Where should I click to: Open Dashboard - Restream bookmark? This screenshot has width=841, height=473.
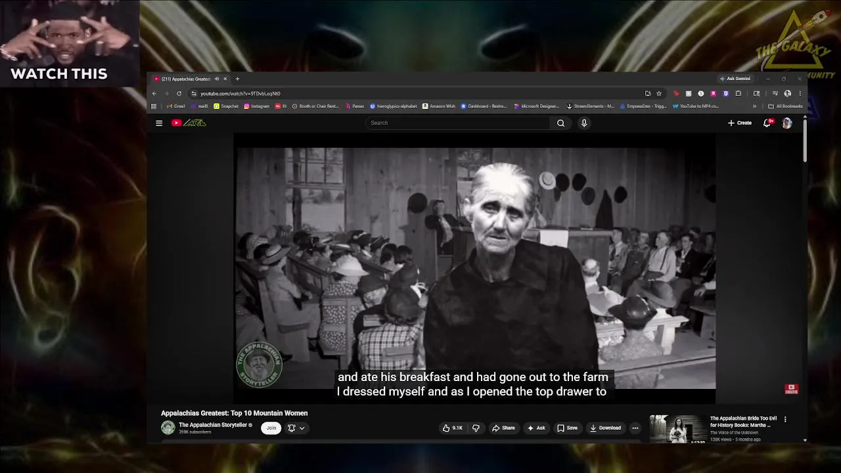click(x=484, y=106)
